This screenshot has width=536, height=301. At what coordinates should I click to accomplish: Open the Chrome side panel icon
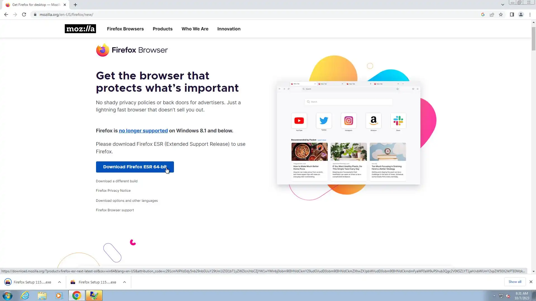pyautogui.click(x=512, y=14)
